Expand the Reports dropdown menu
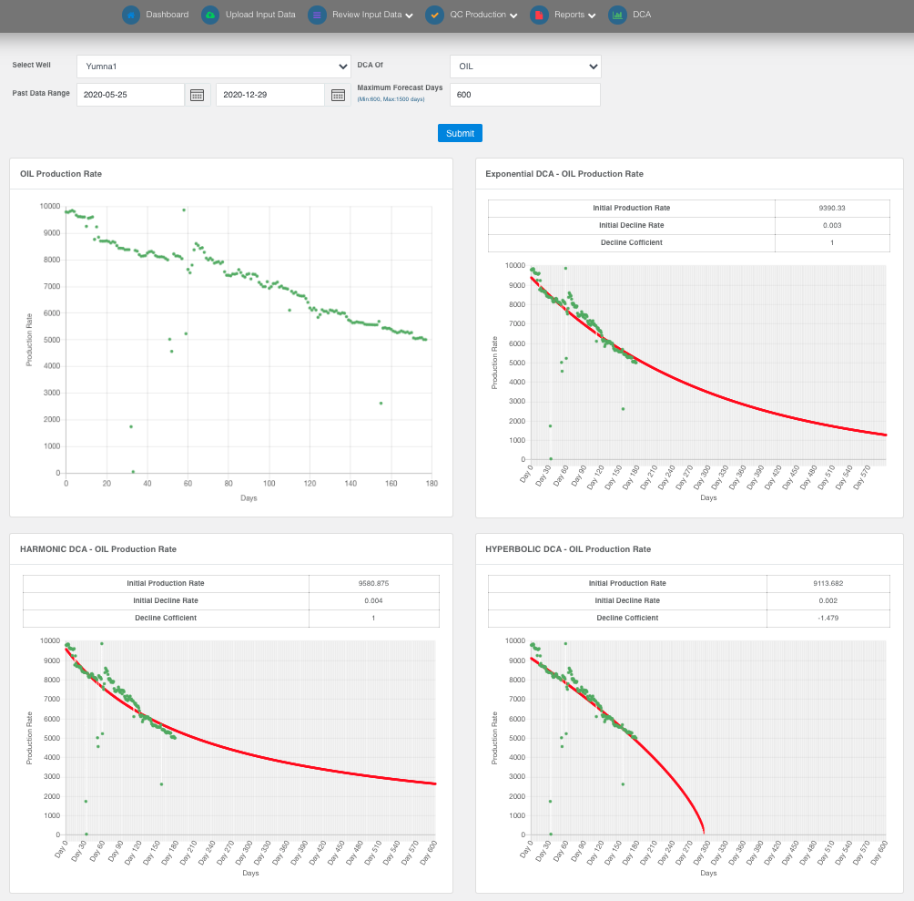The image size is (914, 901). click(574, 15)
